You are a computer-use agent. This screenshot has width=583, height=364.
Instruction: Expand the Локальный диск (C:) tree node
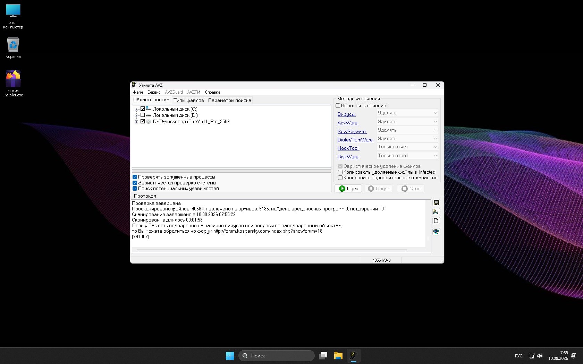[137, 109]
